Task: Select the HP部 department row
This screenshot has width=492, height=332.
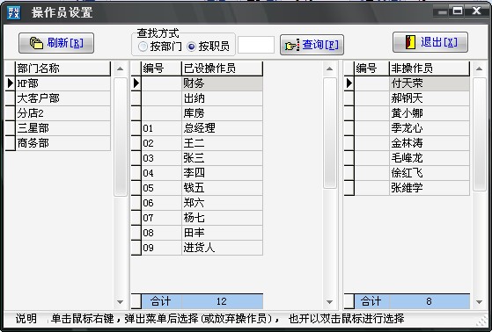Action: pyautogui.click(x=62, y=83)
